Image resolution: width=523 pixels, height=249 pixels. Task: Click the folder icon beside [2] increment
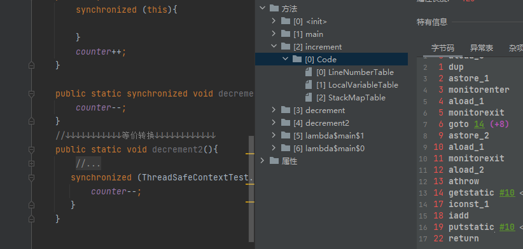click(286, 46)
